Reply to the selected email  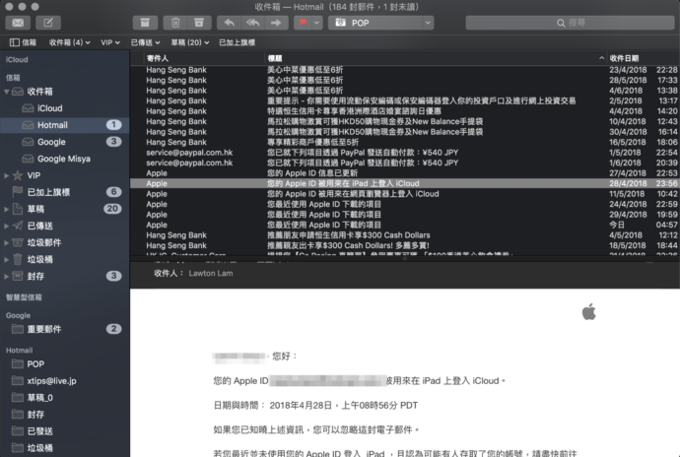[229, 23]
